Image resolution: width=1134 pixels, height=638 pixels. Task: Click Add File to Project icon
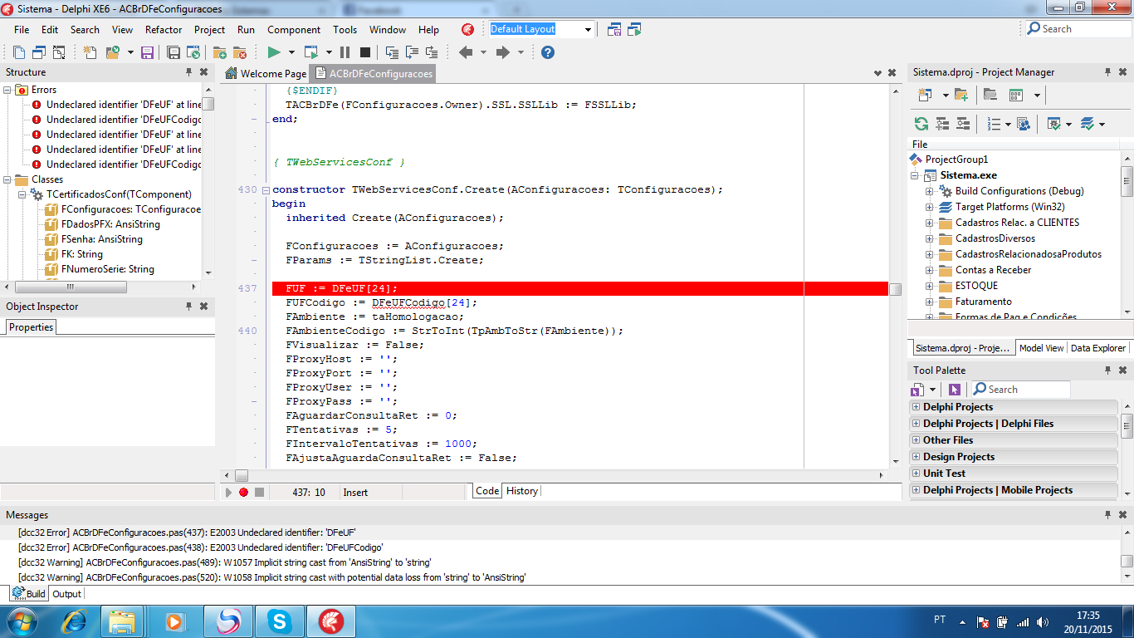click(x=219, y=52)
